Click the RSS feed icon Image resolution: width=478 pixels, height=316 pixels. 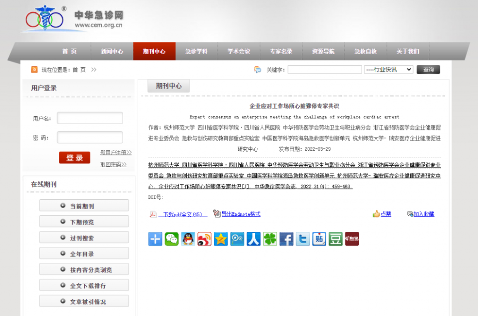(34, 70)
